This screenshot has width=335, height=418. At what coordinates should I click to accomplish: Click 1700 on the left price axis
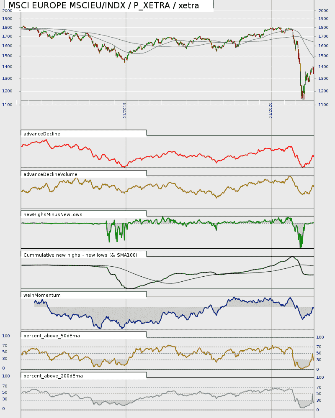point(7,36)
